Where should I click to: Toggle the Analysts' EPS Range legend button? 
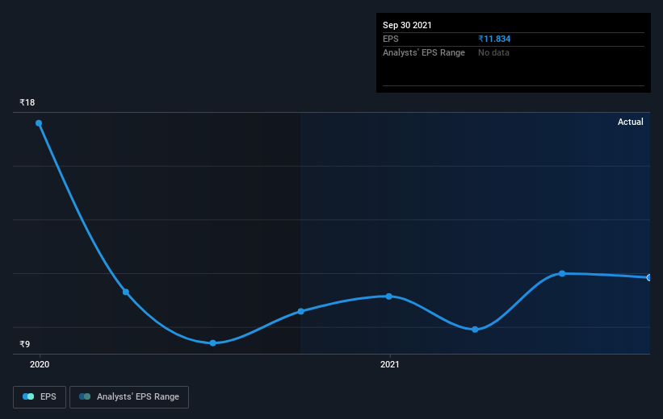(129, 396)
